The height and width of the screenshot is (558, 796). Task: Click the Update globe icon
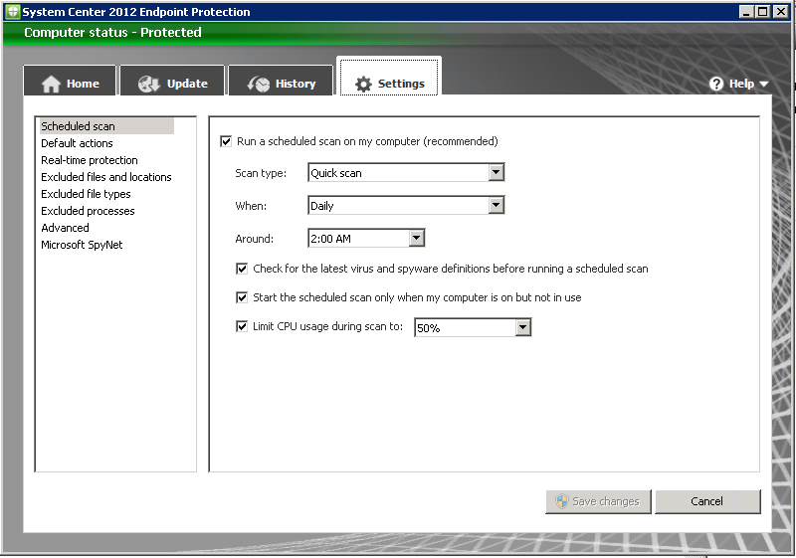coord(148,84)
